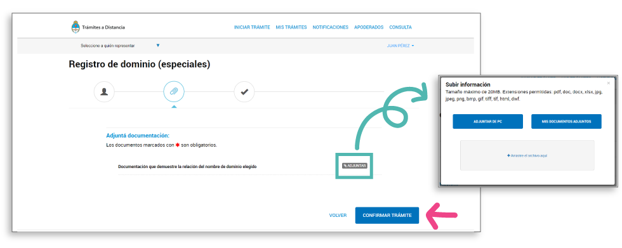Open the JUAN PÉREZ user menu
The height and width of the screenshot is (248, 622).
click(400, 46)
